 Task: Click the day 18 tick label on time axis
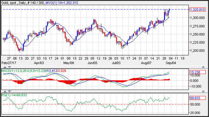click(182, 58)
